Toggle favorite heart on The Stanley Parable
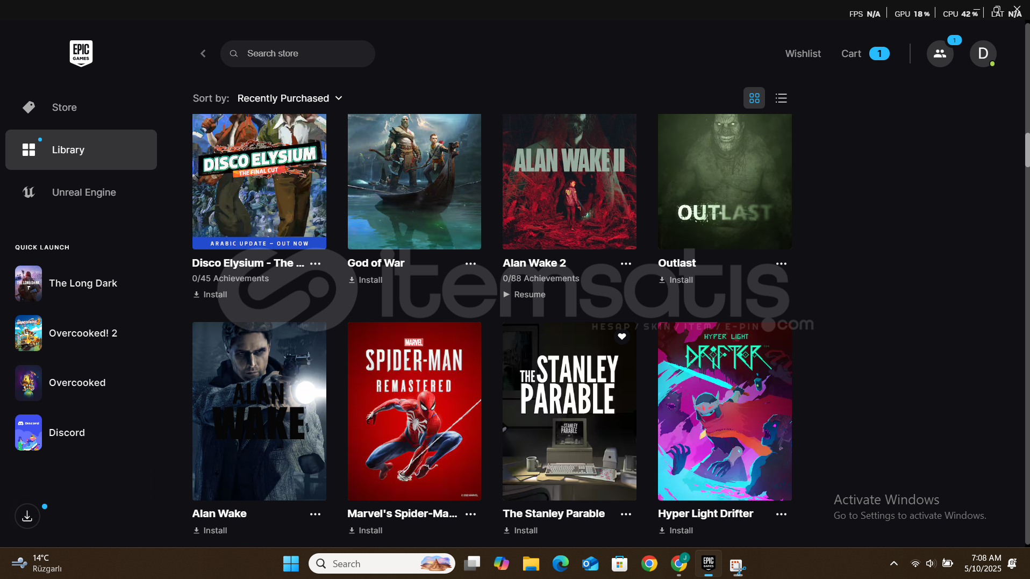The image size is (1030, 579). 622,337
